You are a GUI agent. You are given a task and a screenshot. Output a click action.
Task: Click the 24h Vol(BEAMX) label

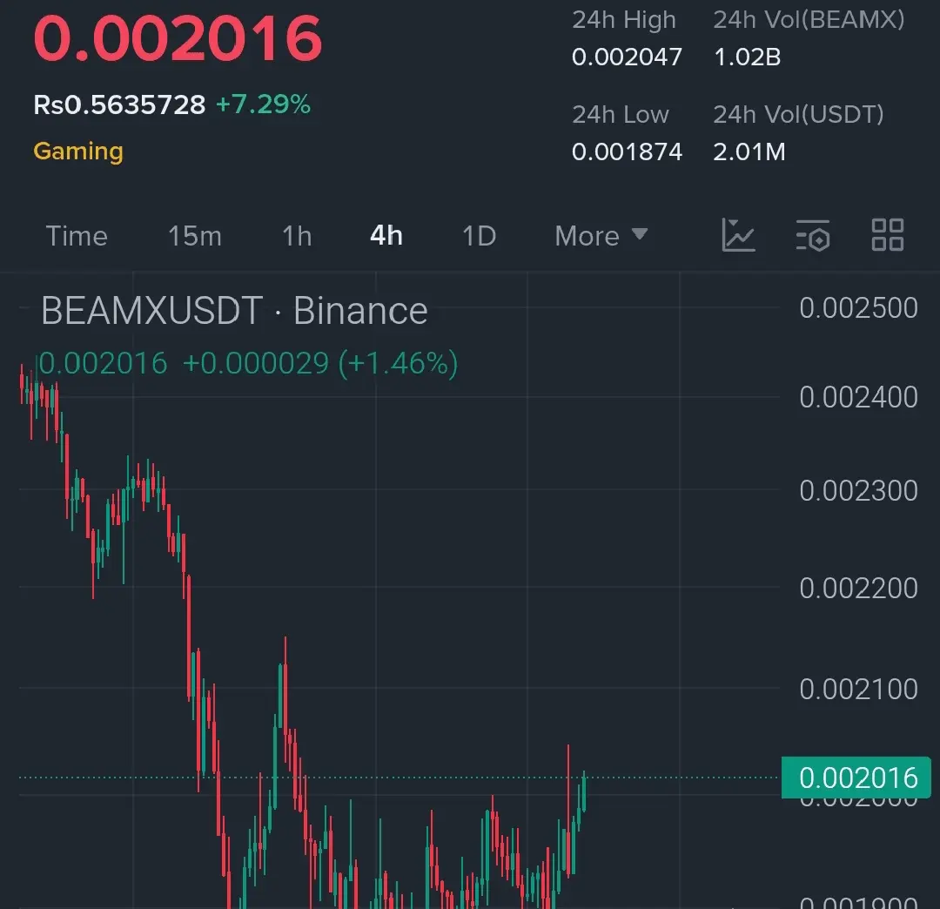(x=809, y=20)
